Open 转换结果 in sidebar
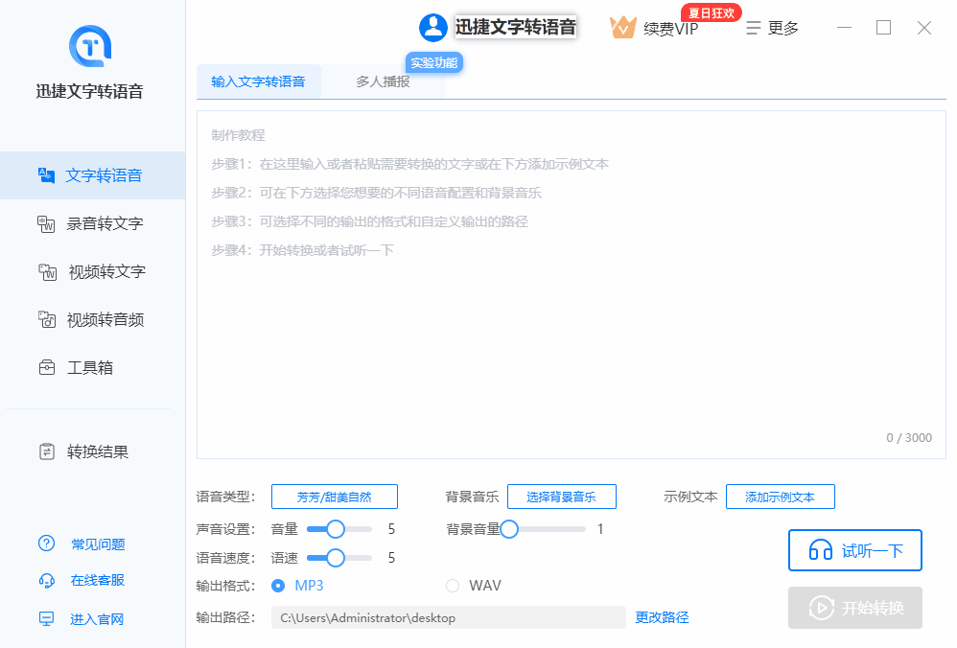The height and width of the screenshot is (648, 957). coord(93,452)
